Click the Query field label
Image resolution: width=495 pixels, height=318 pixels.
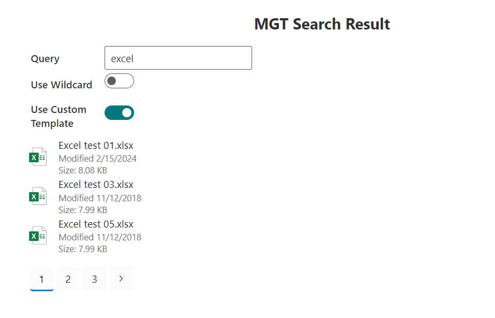point(45,59)
